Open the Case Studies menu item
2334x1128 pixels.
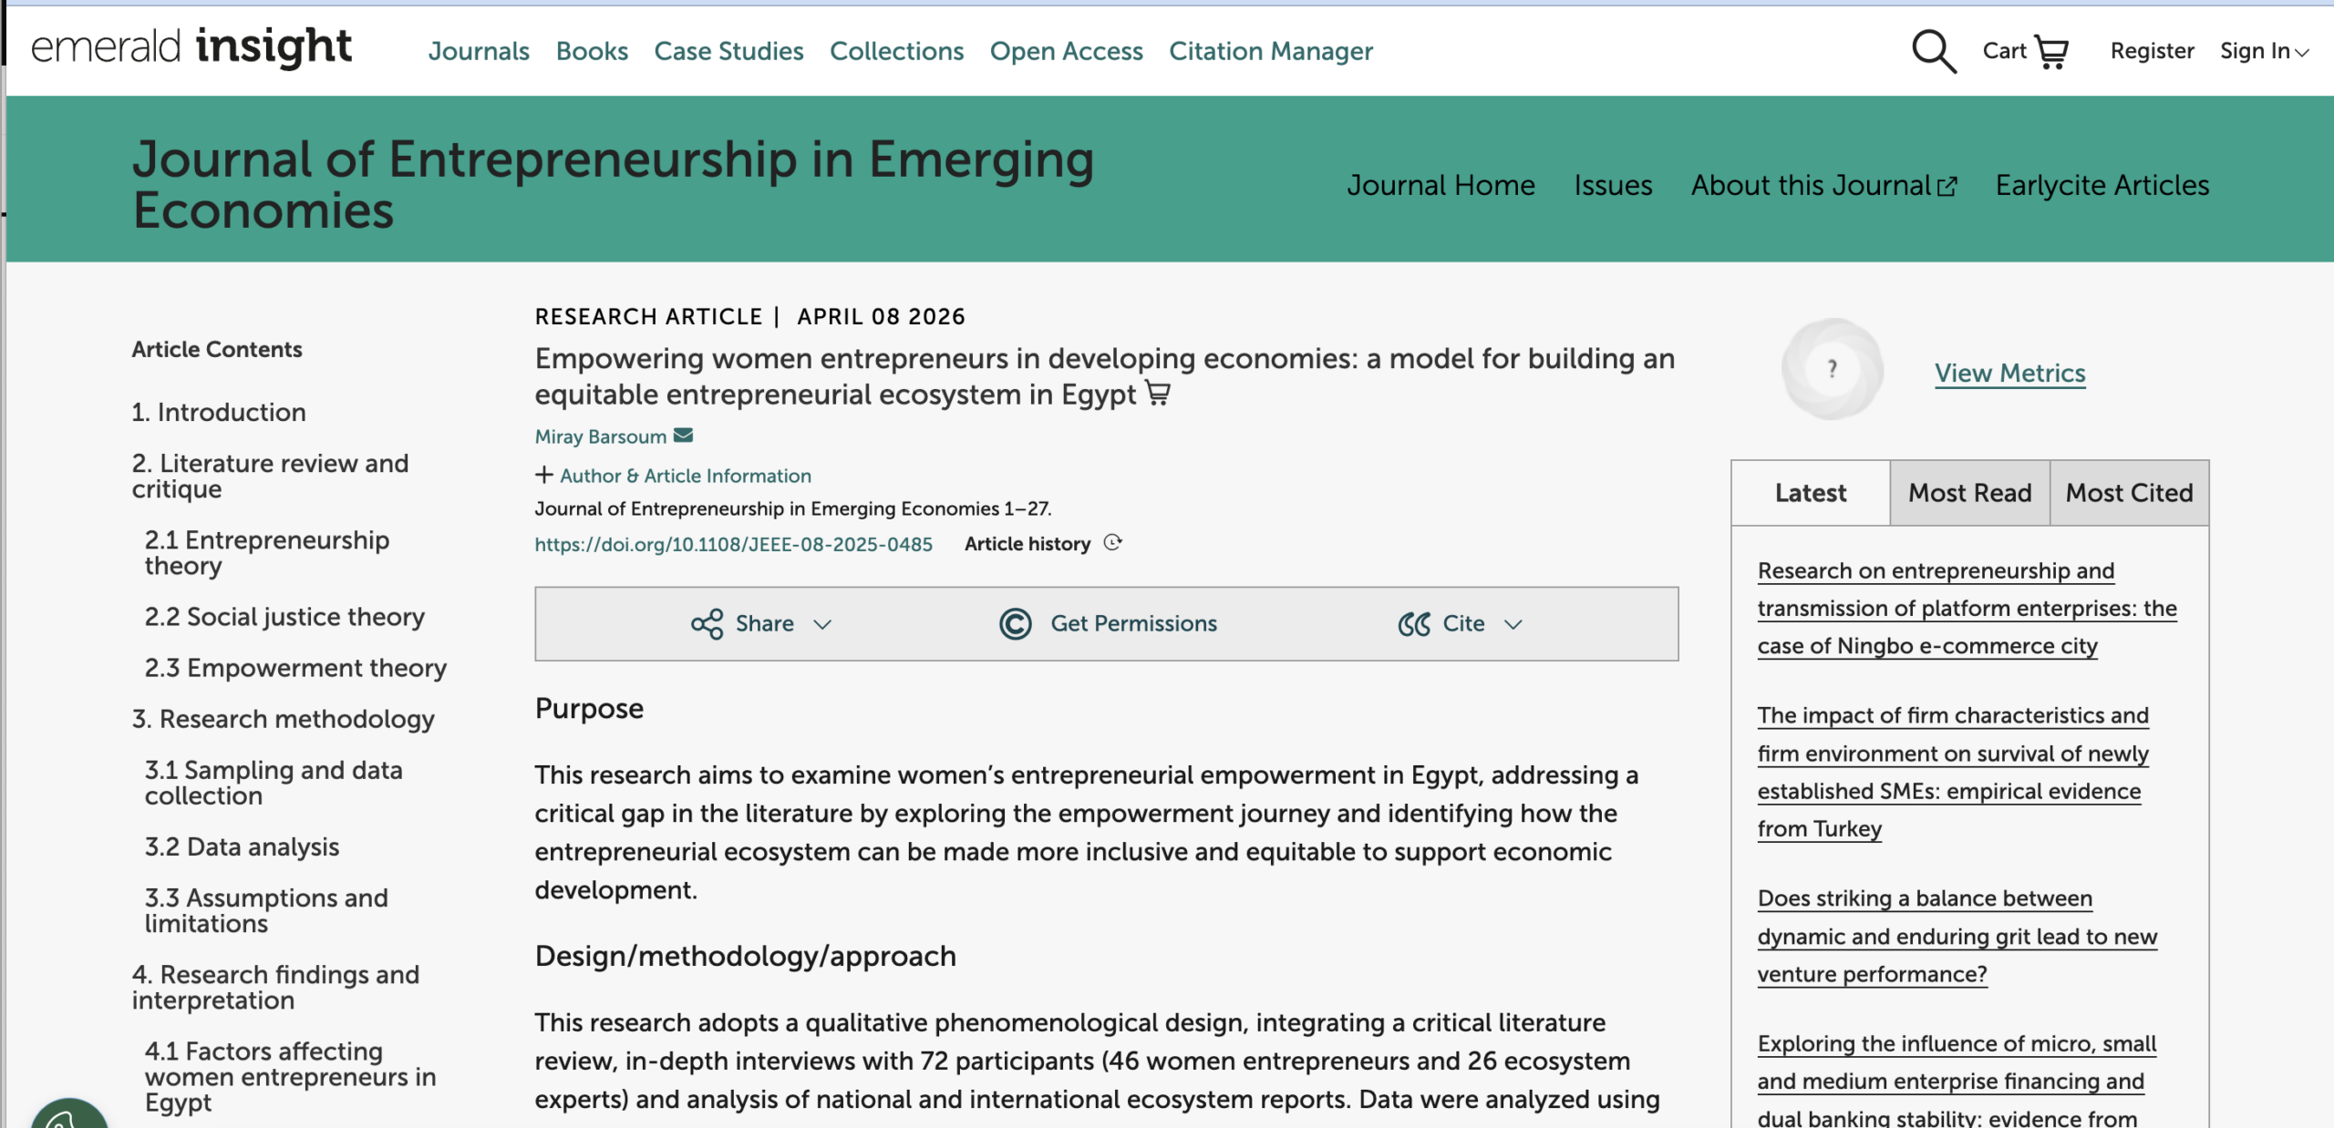(x=728, y=51)
